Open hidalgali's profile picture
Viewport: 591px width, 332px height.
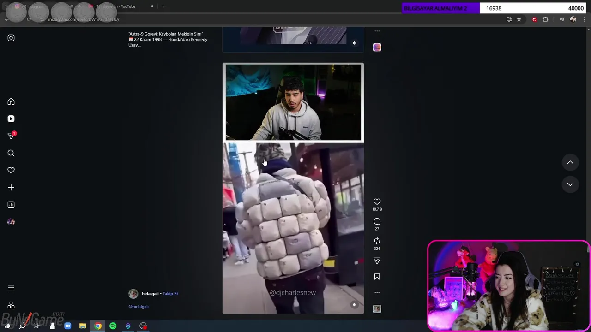(x=133, y=294)
